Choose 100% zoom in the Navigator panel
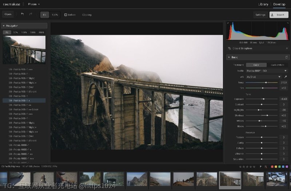Image resolution: width=291 pixels, height=191 pixels. coord(24,32)
